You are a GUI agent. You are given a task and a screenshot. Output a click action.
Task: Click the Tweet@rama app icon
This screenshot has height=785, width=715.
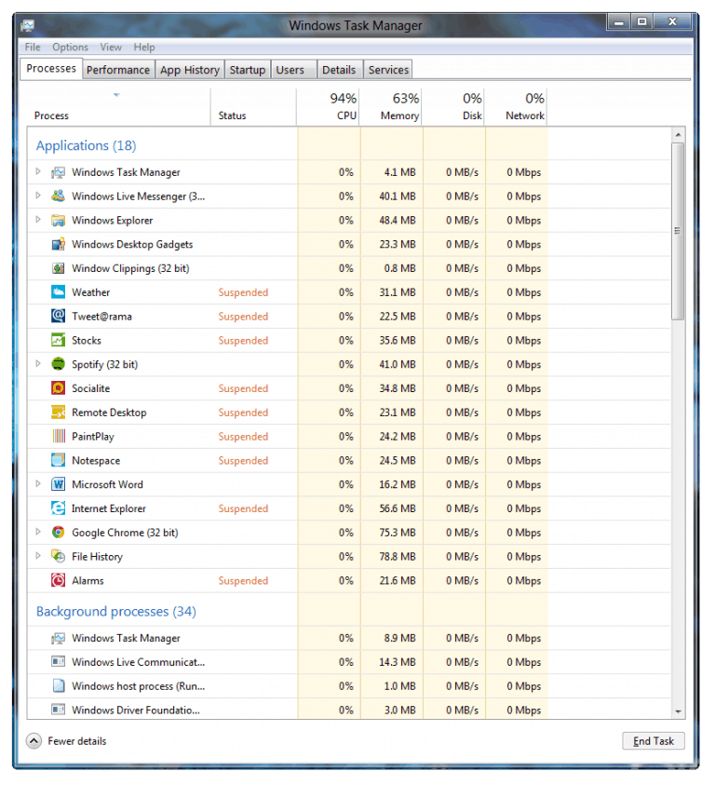tap(58, 317)
